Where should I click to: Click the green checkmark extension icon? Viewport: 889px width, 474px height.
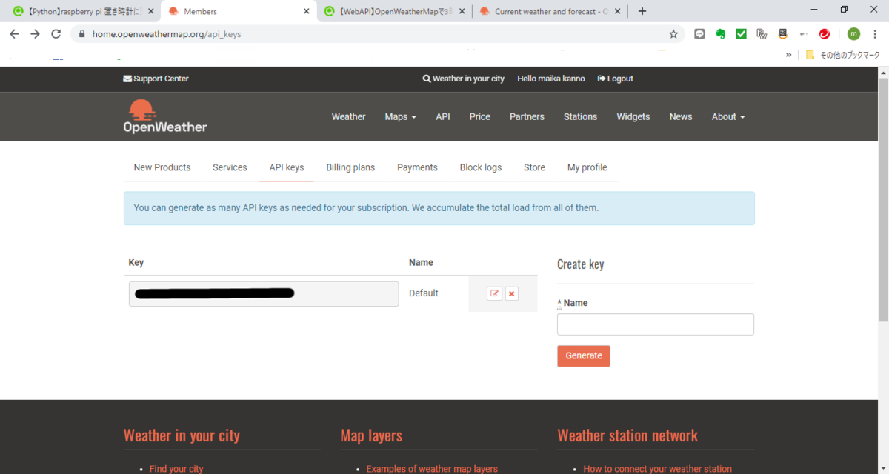[x=741, y=34]
